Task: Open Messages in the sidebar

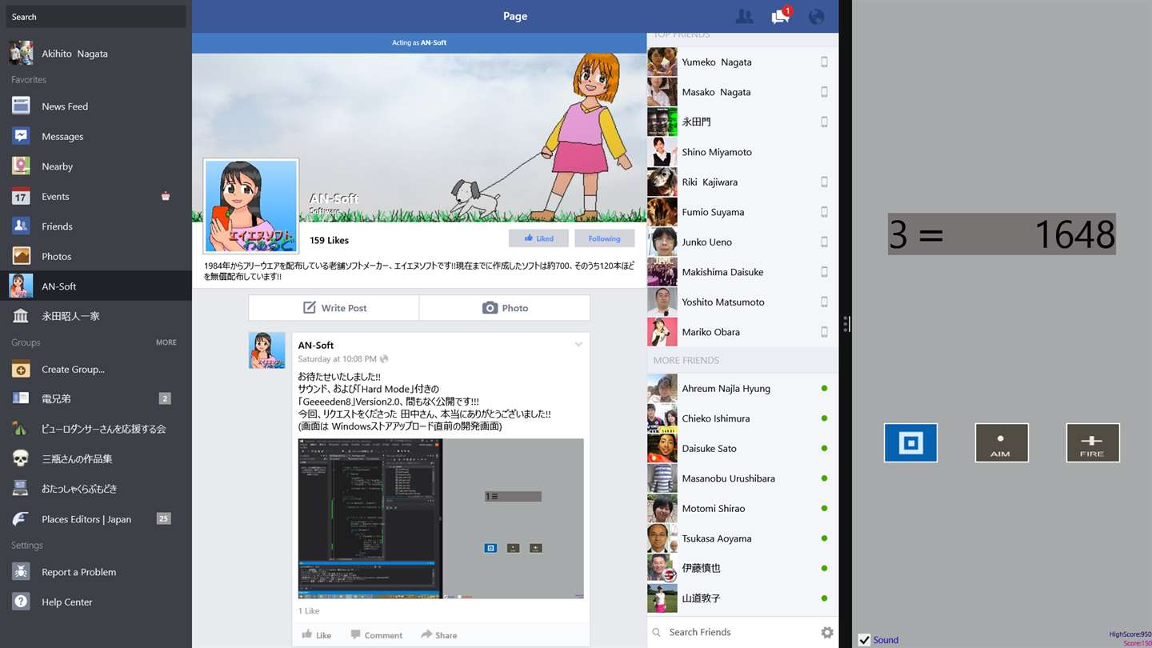Action: click(x=96, y=136)
